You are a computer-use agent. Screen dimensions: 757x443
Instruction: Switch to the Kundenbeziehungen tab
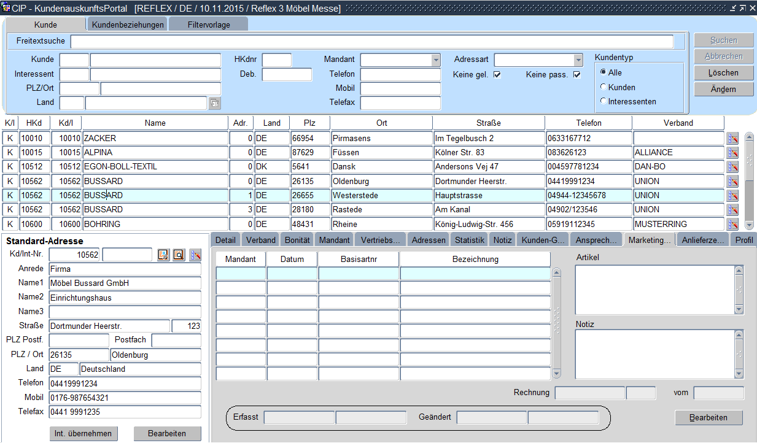click(128, 25)
